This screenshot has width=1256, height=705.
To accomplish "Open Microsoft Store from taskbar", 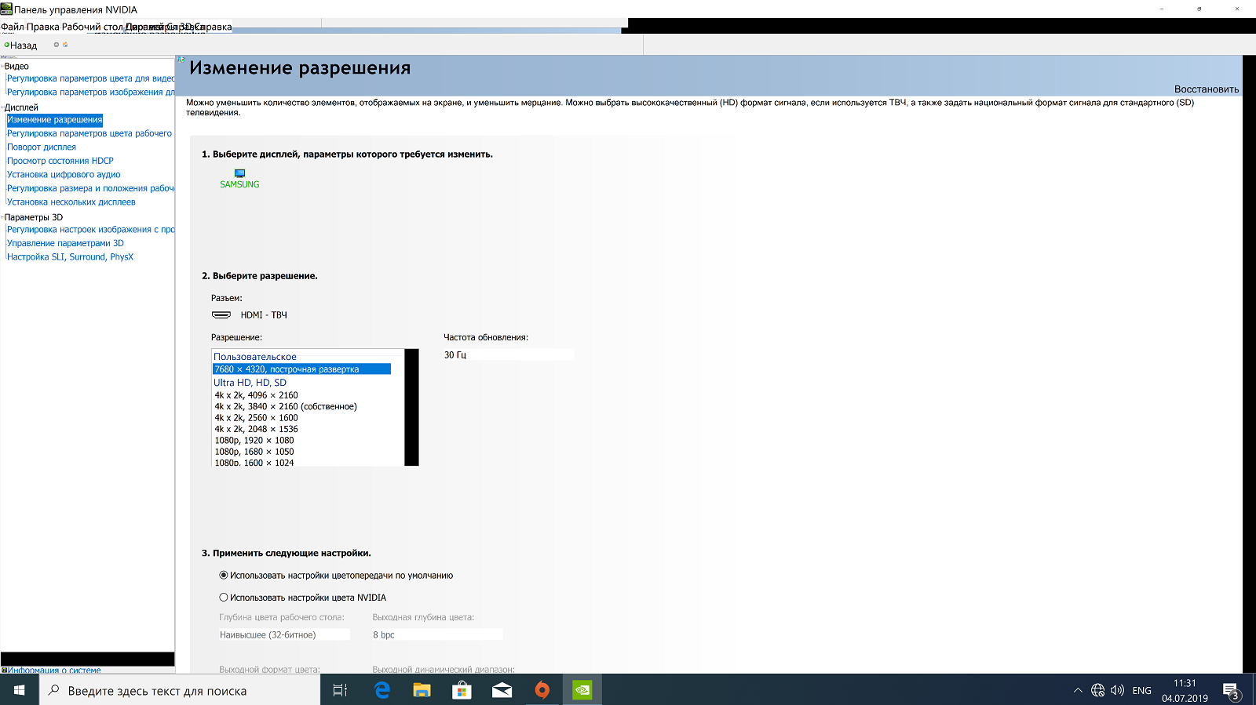I will [462, 690].
